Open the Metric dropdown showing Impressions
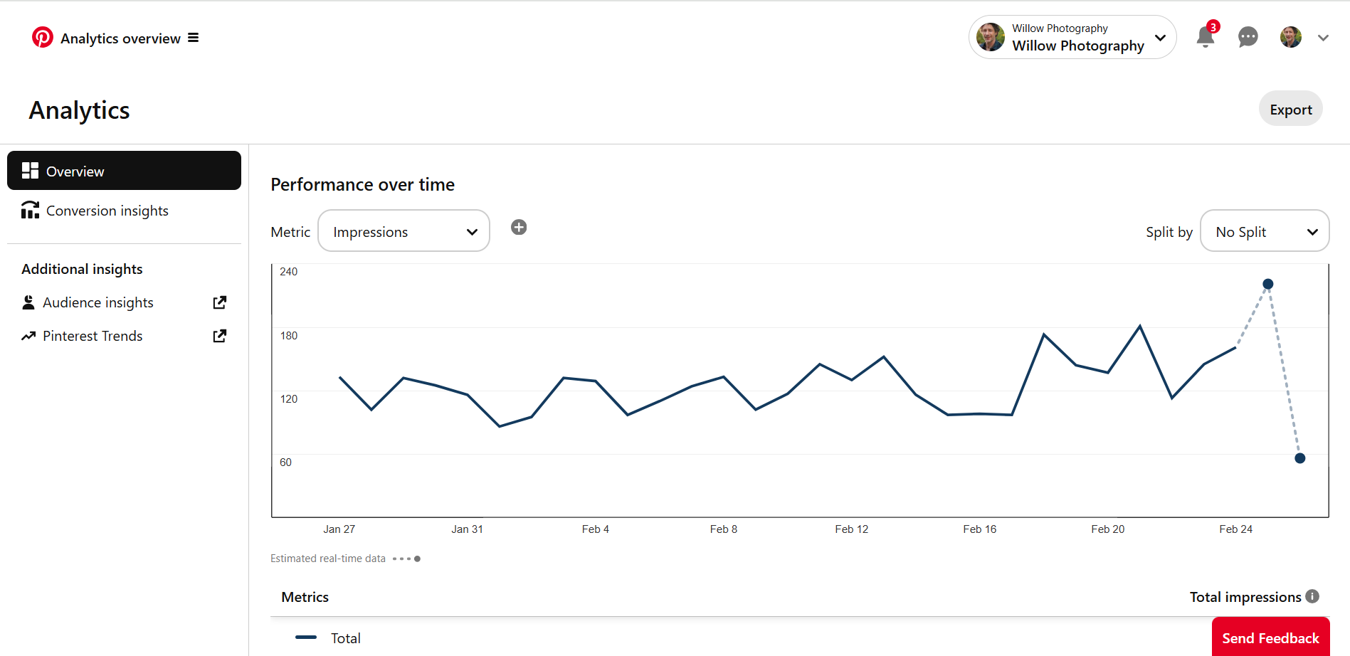The image size is (1350, 656). (404, 231)
